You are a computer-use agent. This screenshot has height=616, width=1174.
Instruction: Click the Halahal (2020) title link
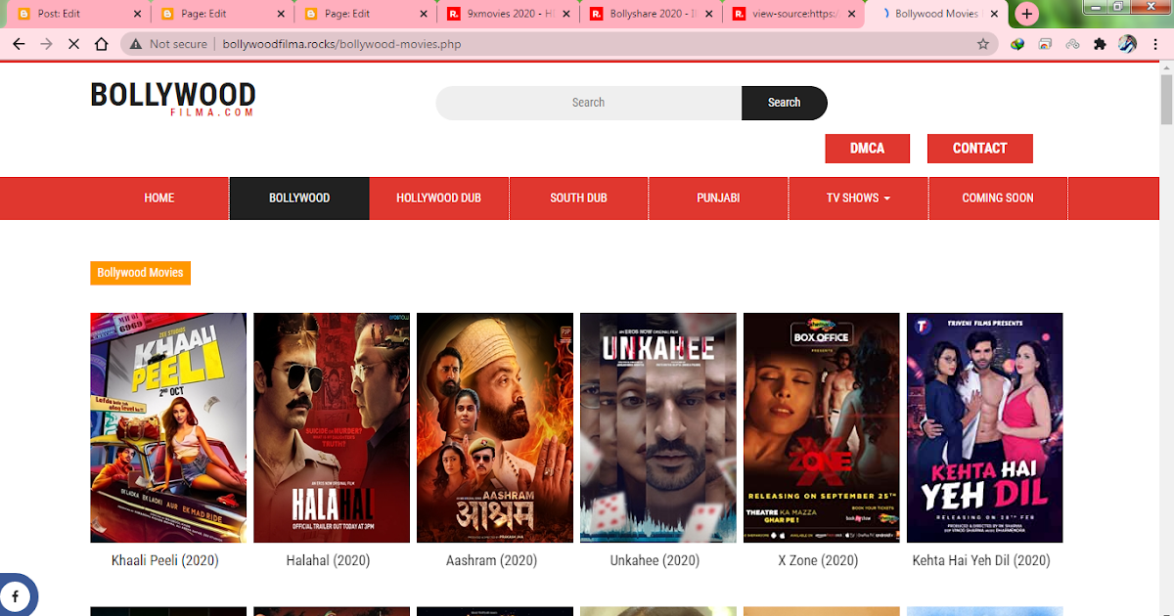[331, 561]
